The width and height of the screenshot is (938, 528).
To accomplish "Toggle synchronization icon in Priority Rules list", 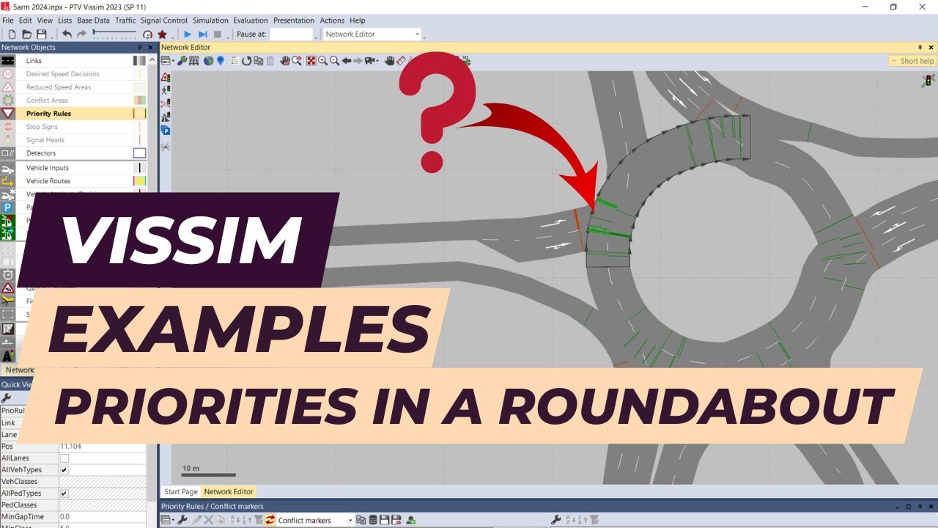I will tap(270, 520).
